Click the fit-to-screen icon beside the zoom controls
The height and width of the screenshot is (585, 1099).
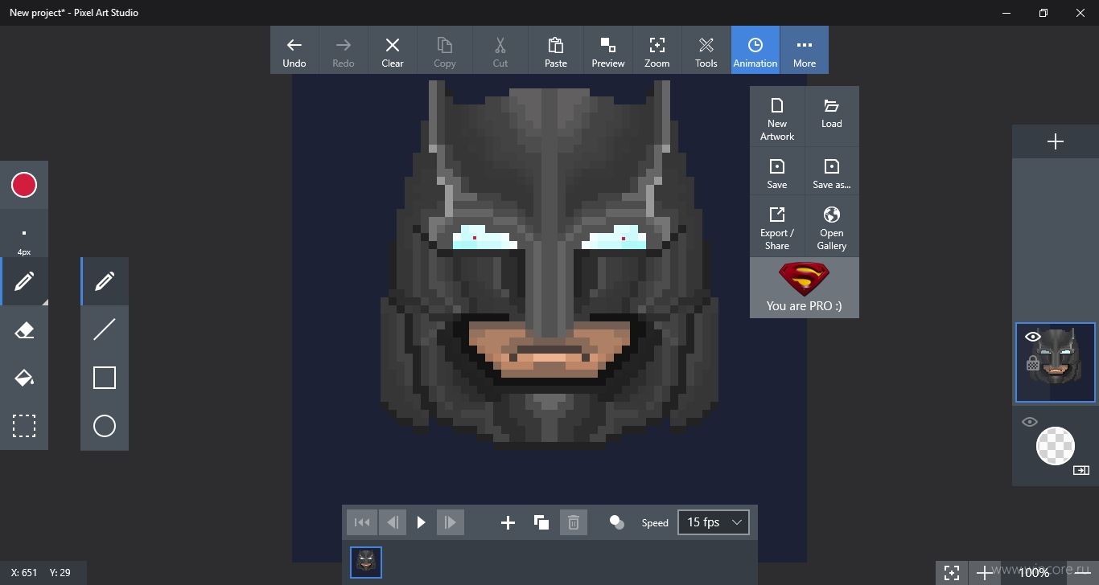(952, 573)
